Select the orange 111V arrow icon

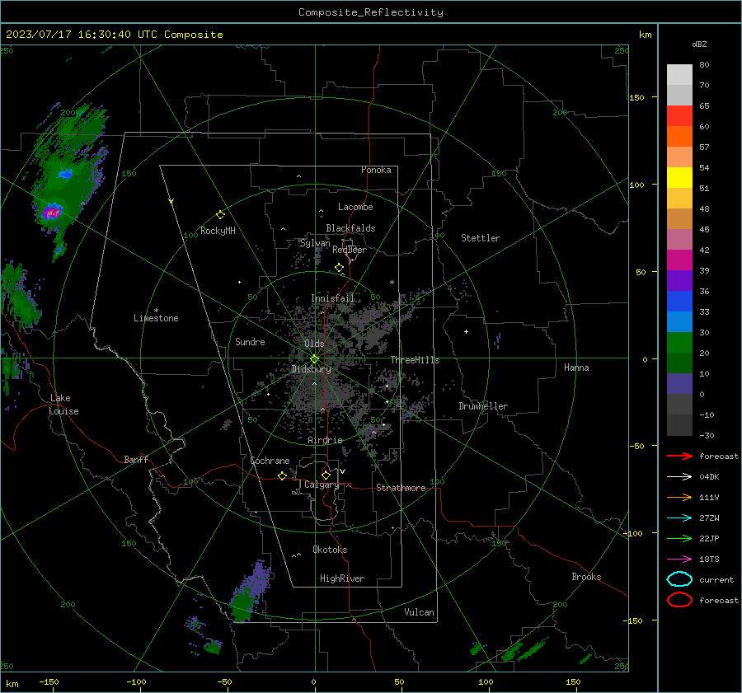pyautogui.click(x=679, y=497)
